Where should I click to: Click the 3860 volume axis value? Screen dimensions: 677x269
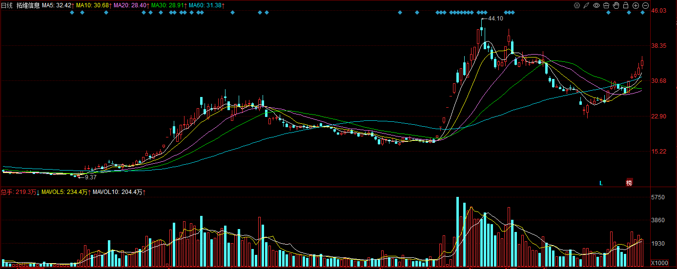pos(658,220)
